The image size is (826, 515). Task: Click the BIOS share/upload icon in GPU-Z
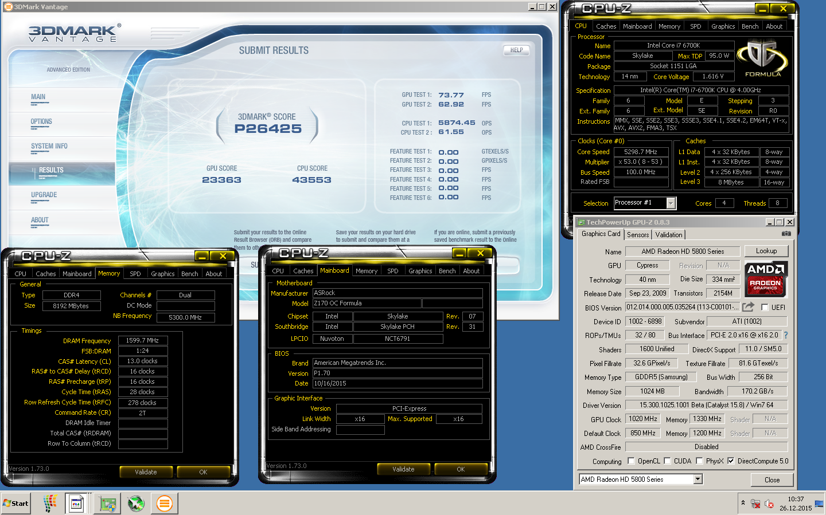(748, 307)
